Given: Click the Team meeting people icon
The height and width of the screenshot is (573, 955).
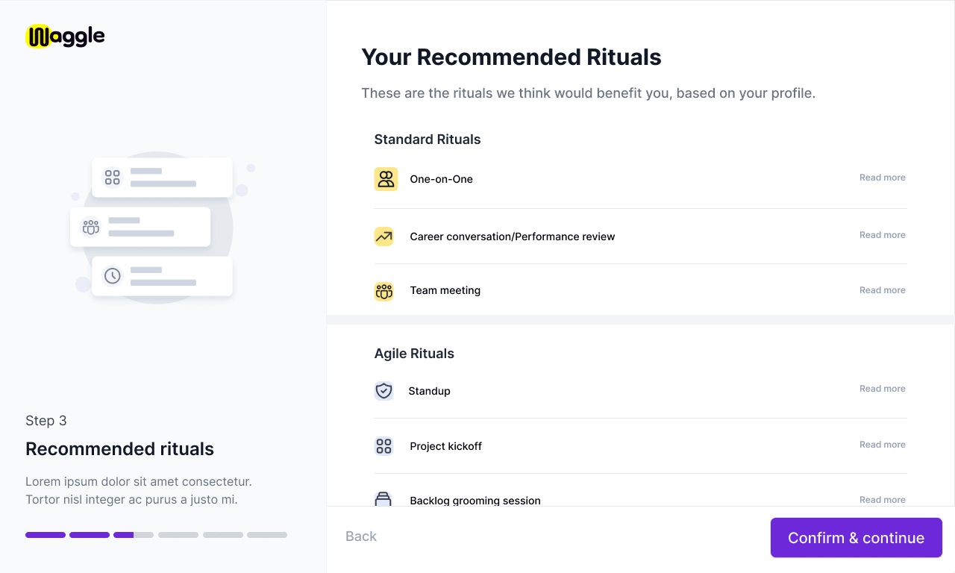Looking at the screenshot, I should tap(383, 292).
